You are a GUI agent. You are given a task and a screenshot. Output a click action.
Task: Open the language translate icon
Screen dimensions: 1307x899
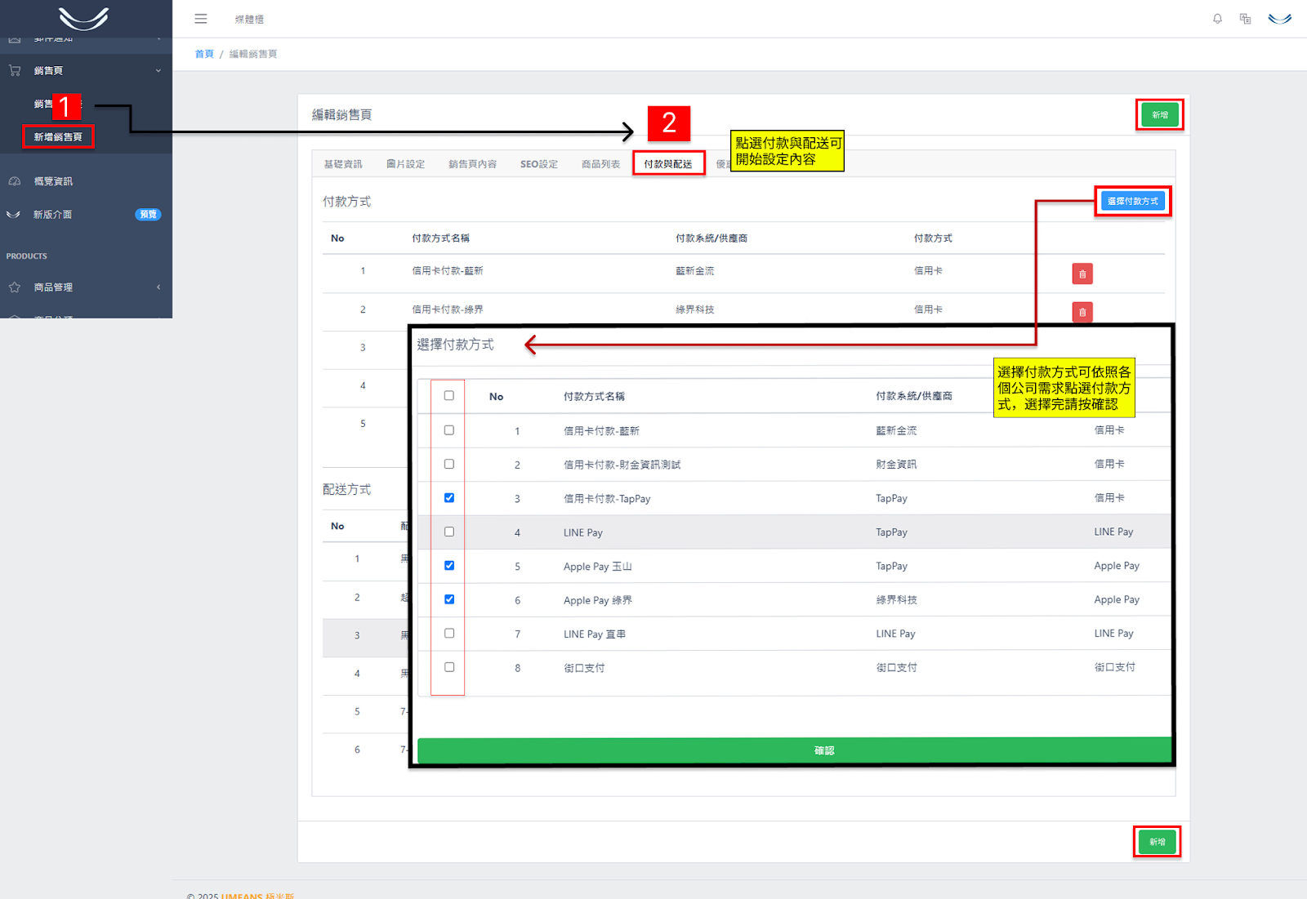[x=1245, y=19]
